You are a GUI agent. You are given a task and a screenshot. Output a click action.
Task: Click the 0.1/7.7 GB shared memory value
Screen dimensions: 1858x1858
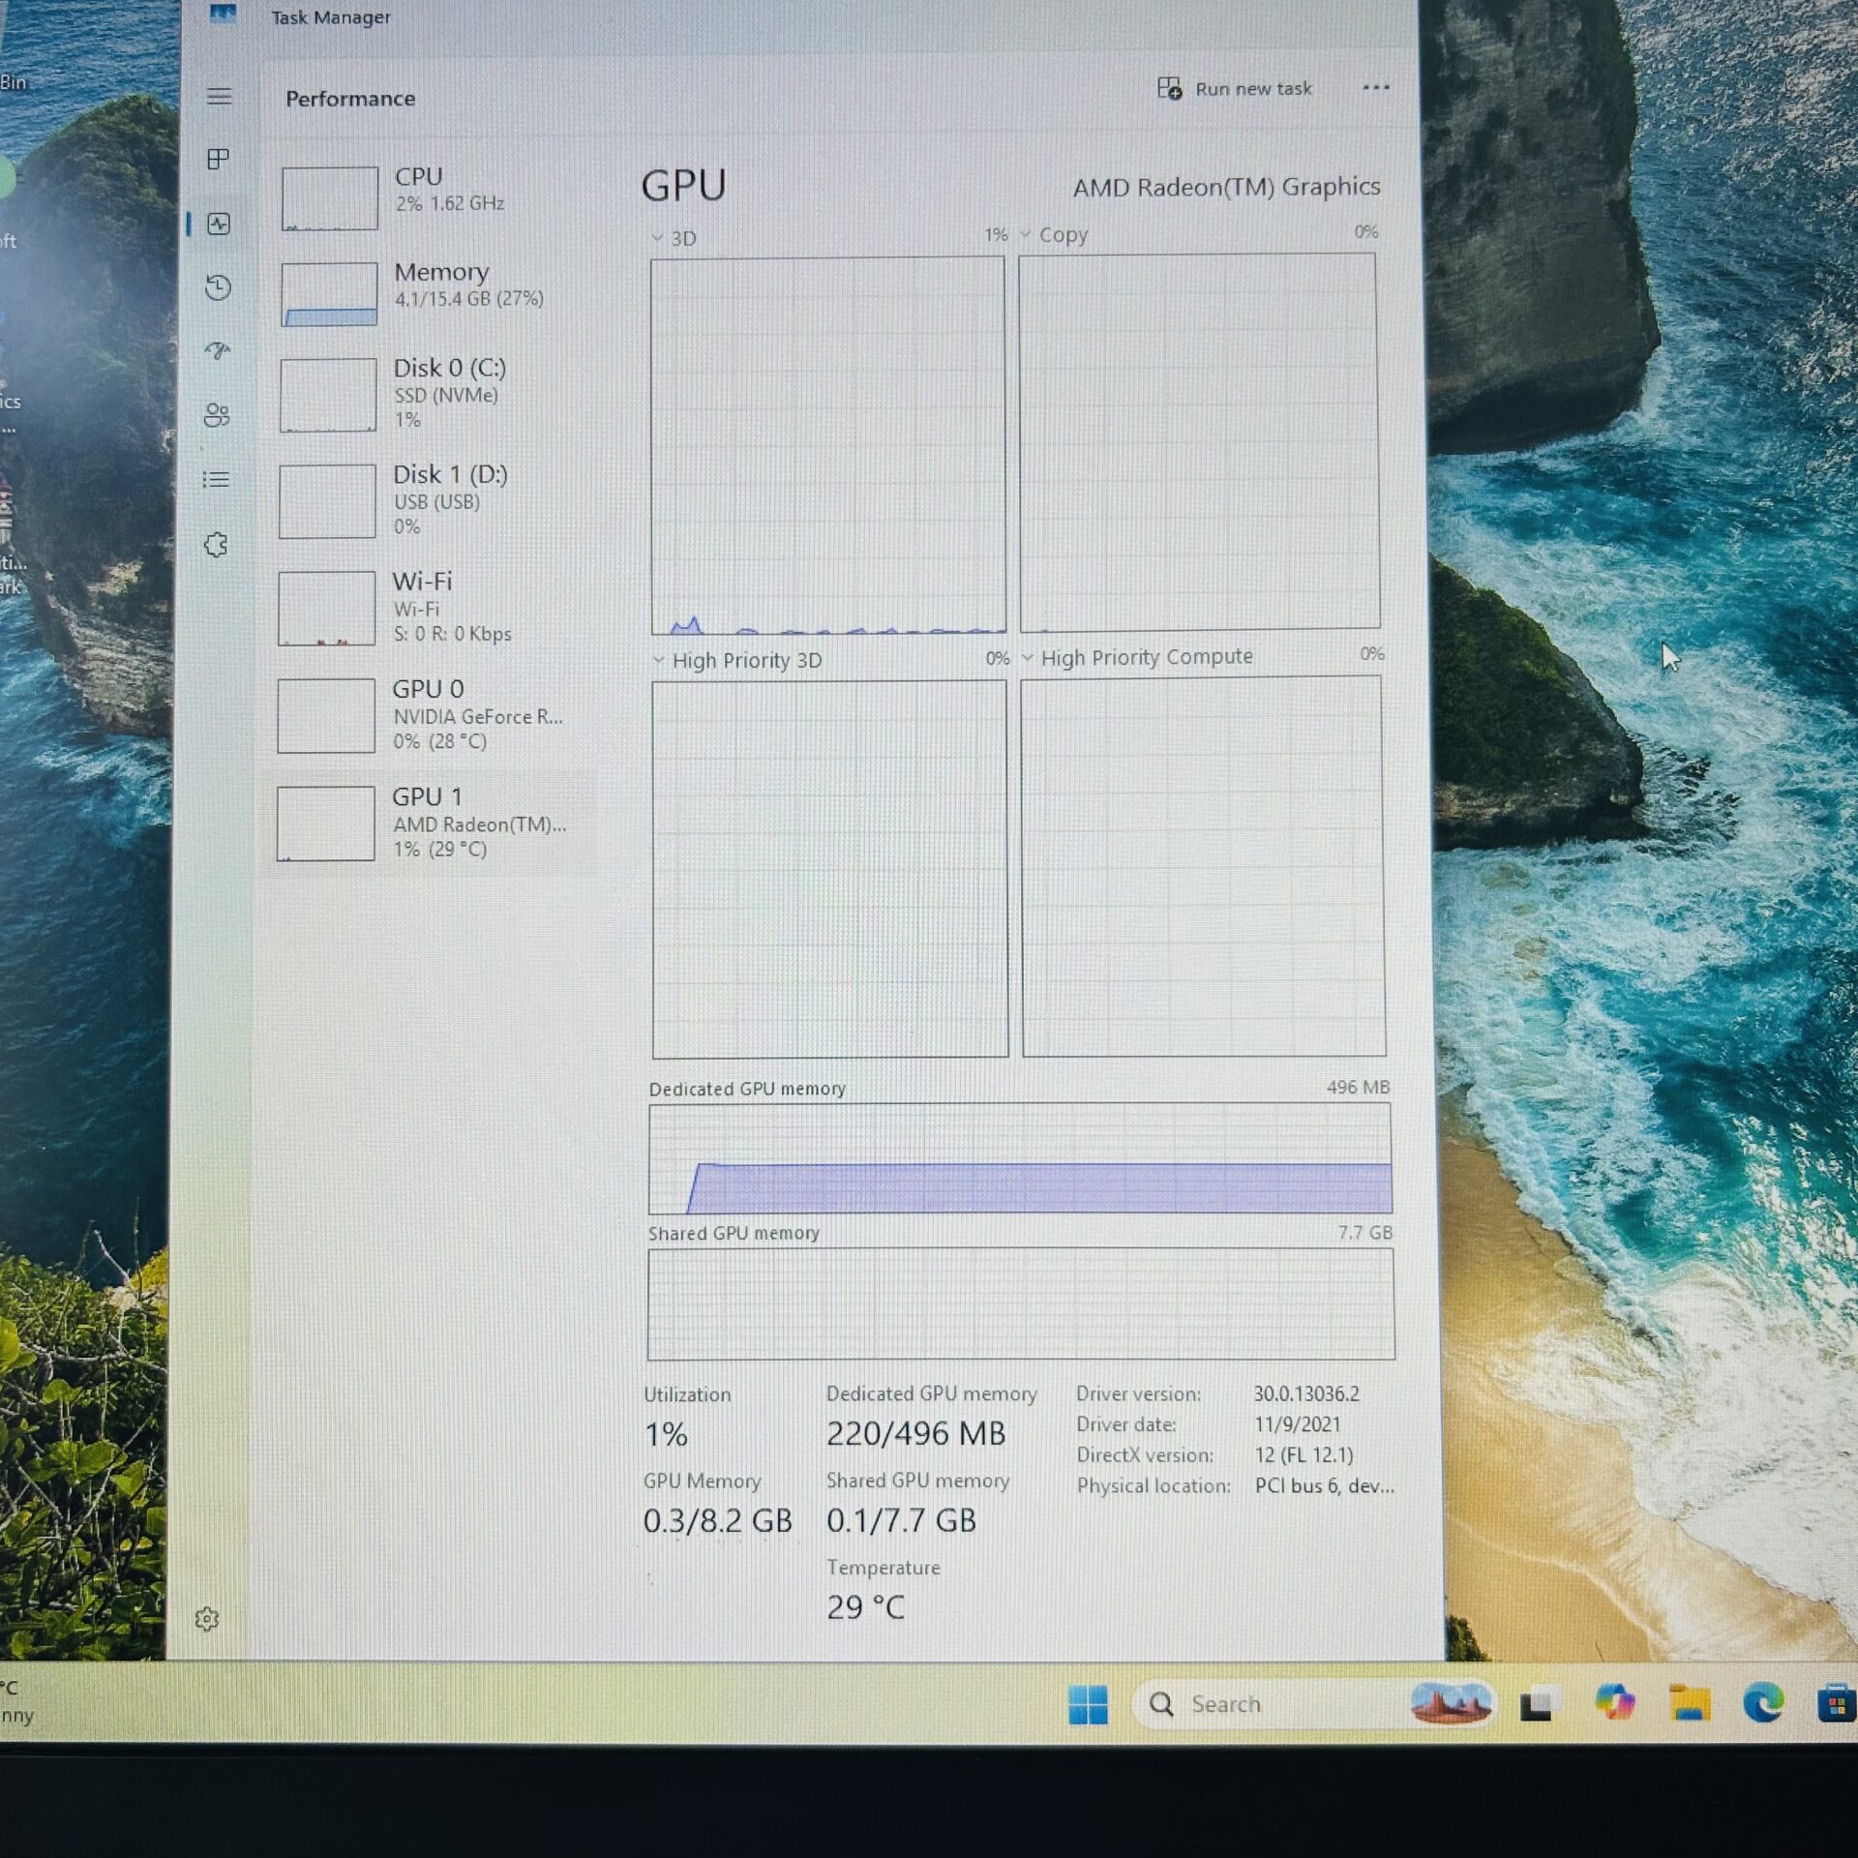tap(901, 1521)
